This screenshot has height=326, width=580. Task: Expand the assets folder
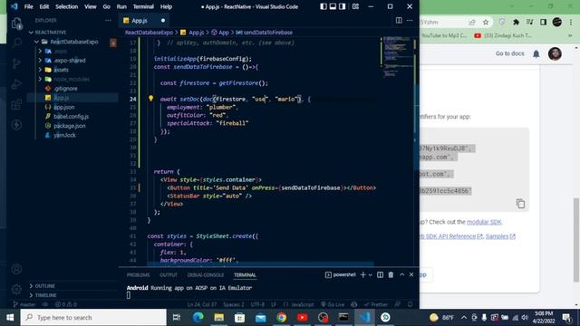(40, 70)
